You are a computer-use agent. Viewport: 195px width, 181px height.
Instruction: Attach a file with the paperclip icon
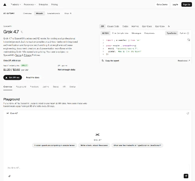(9, 176)
